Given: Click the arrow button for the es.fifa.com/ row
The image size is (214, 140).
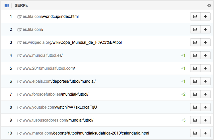Looking at the screenshot, I should [205, 29].
